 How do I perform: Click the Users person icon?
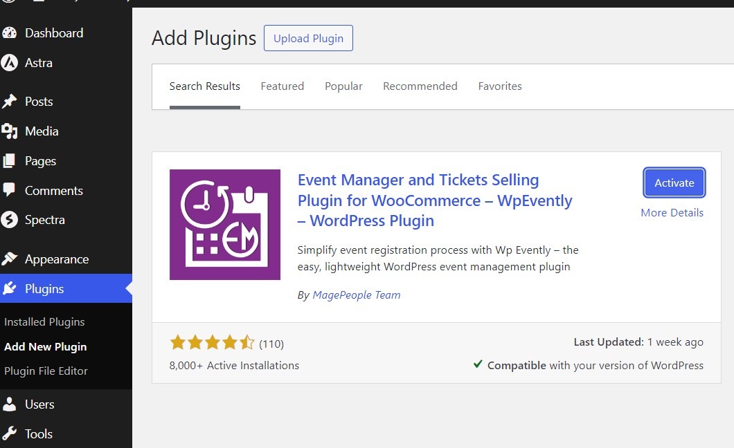point(9,404)
